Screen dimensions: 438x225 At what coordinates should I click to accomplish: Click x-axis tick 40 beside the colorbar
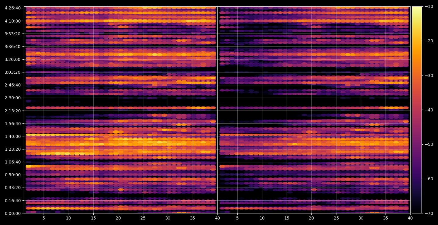411,218
